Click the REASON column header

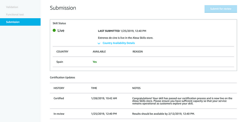click(138, 52)
